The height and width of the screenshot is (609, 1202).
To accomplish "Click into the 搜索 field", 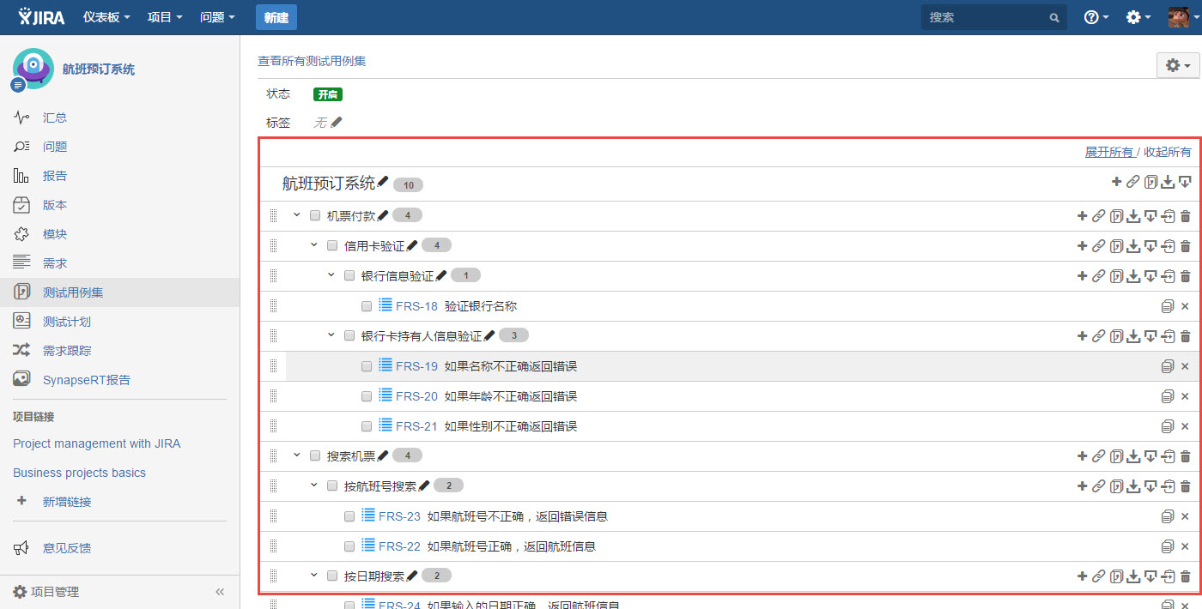I will [994, 17].
